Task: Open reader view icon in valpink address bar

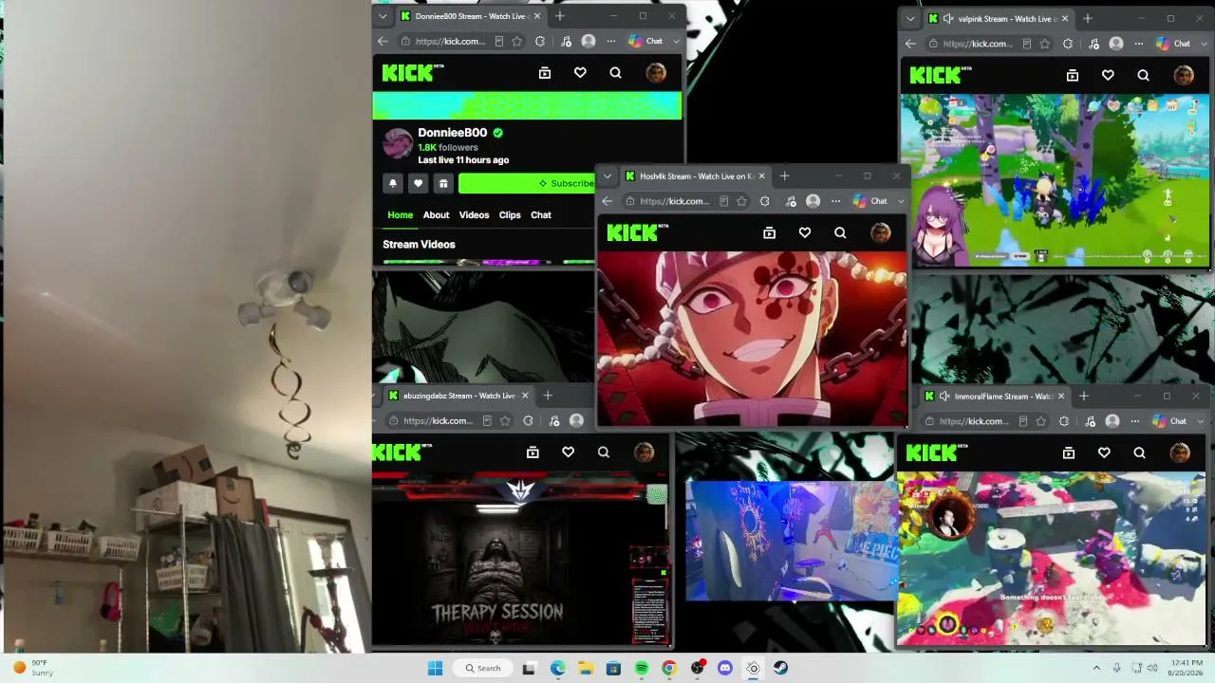Action: 1026,44
